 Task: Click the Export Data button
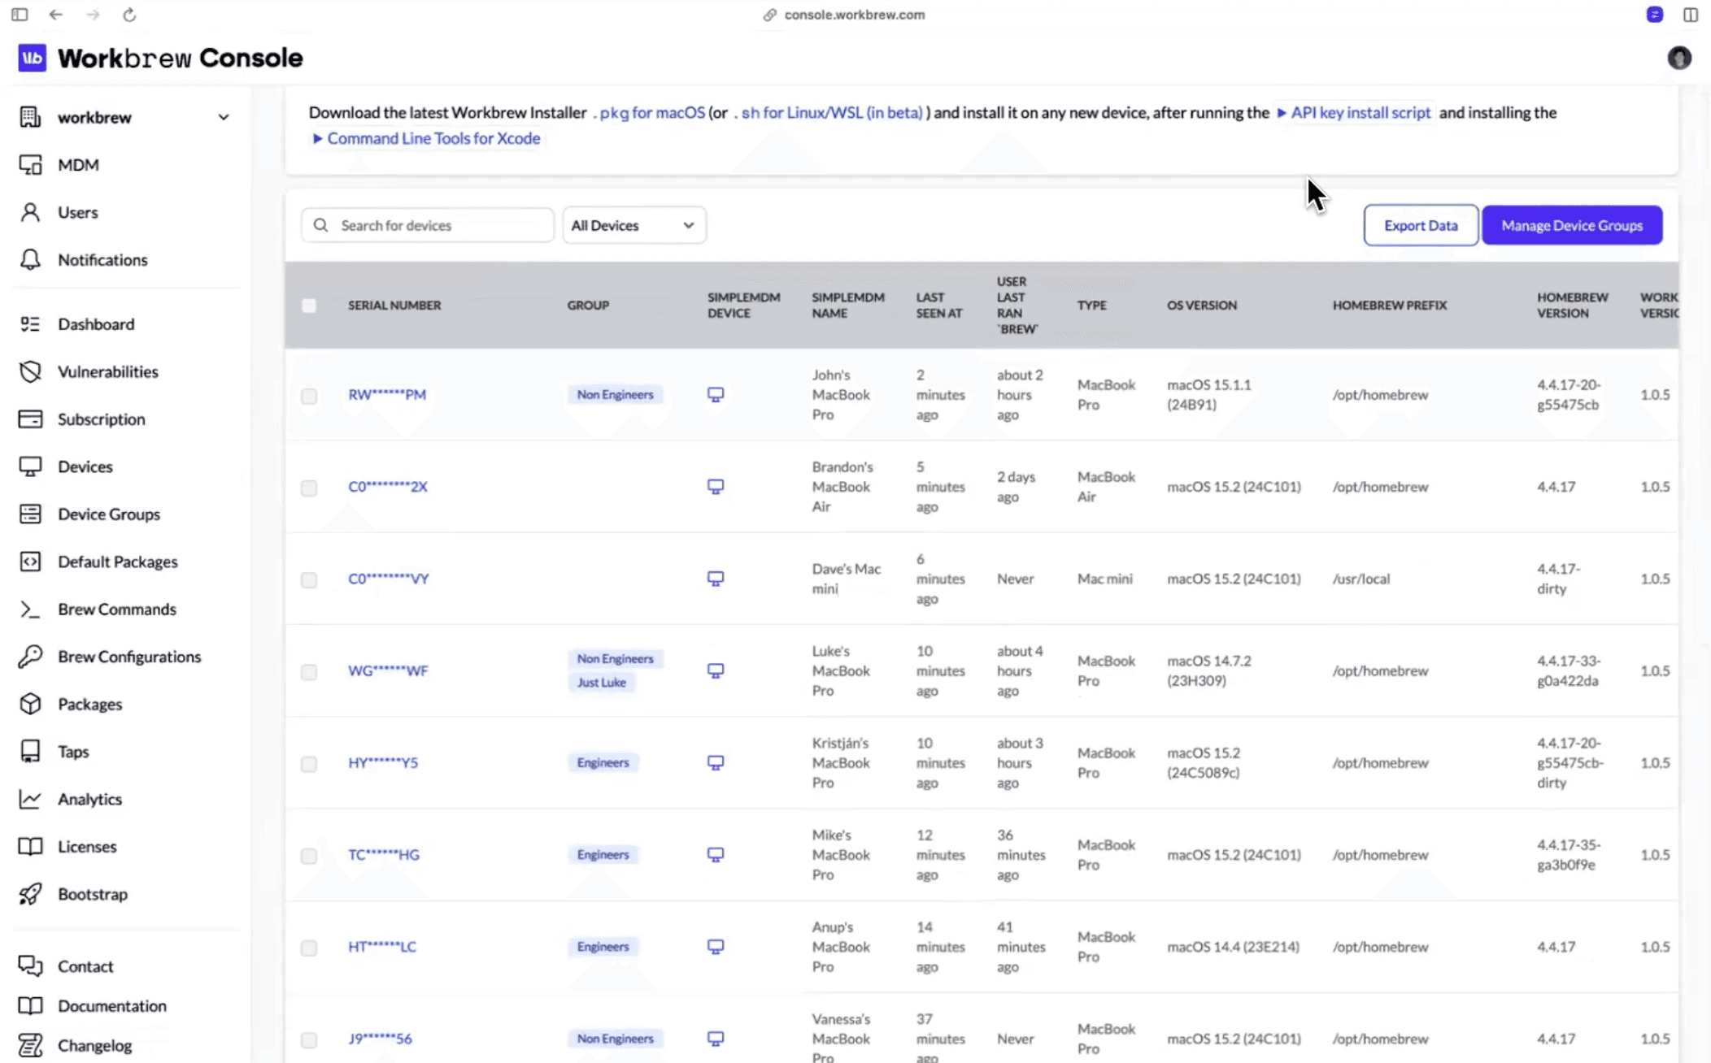[x=1420, y=225]
